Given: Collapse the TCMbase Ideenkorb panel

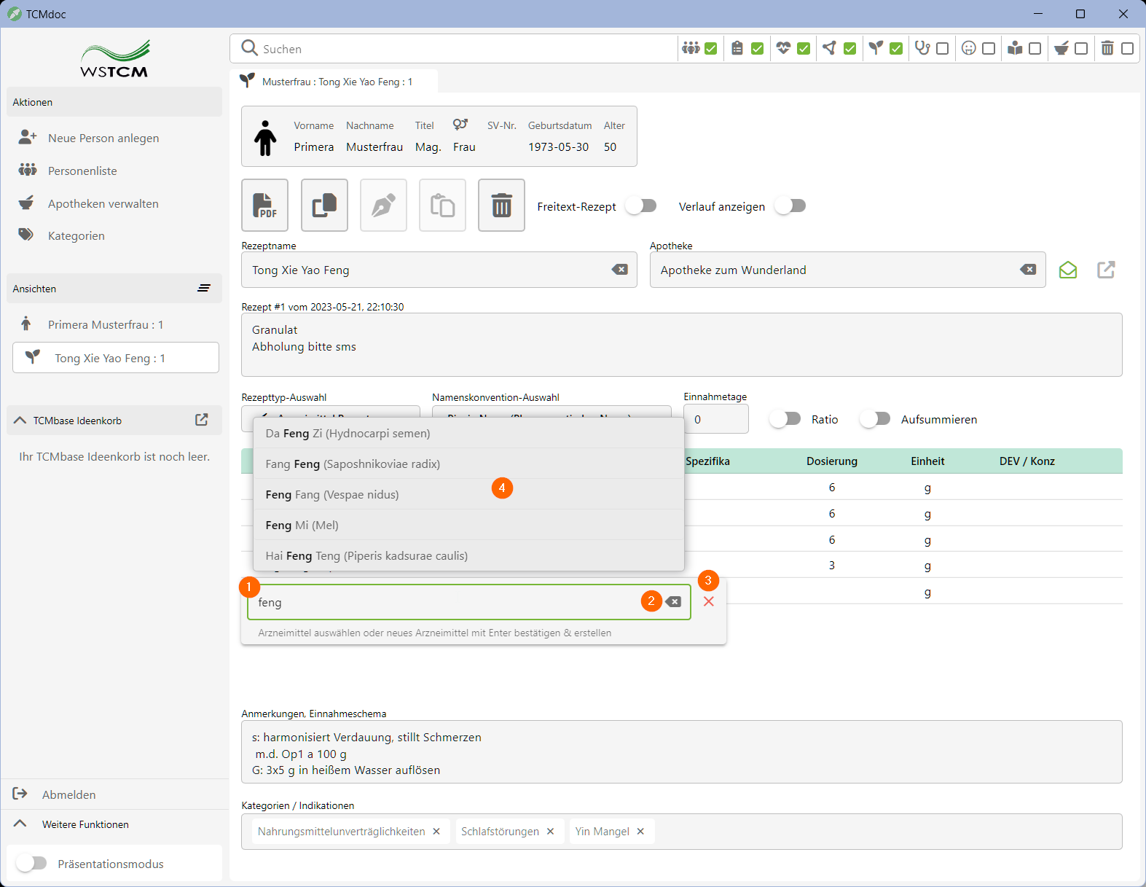Looking at the screenshot, I should tap(20, 421).
